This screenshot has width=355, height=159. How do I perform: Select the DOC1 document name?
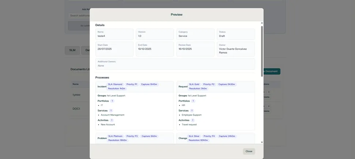[76, 109]
